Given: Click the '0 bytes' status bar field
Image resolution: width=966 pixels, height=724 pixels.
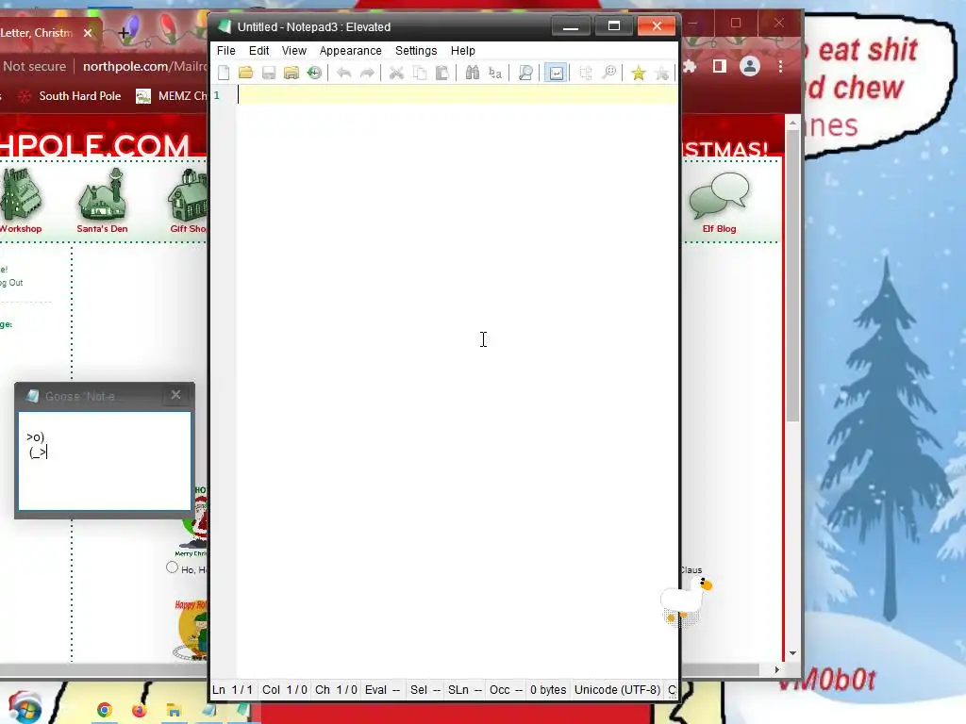Looking at the screenshot, I should point(548,689).
